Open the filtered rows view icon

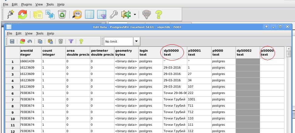point(102,14)
